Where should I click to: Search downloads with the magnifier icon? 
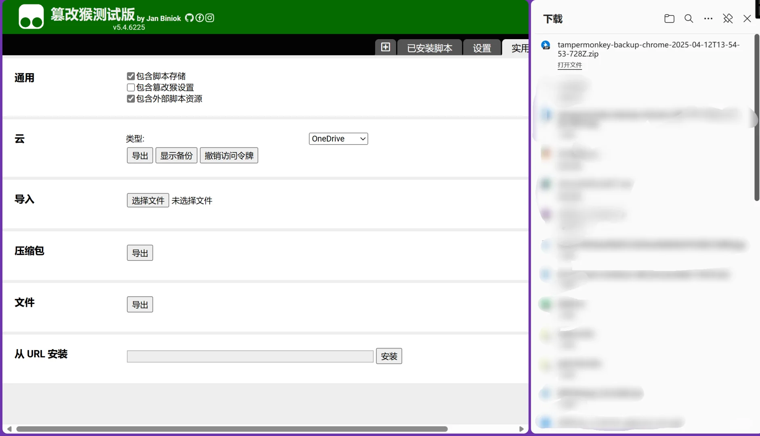pos(689,19)
